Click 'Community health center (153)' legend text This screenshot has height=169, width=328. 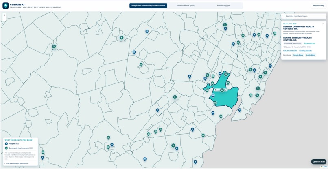pyautogui.click(x=21, y=148)
